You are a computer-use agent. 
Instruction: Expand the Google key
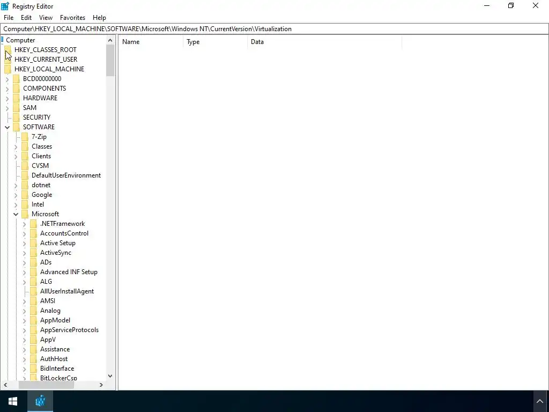click(16, 195)
